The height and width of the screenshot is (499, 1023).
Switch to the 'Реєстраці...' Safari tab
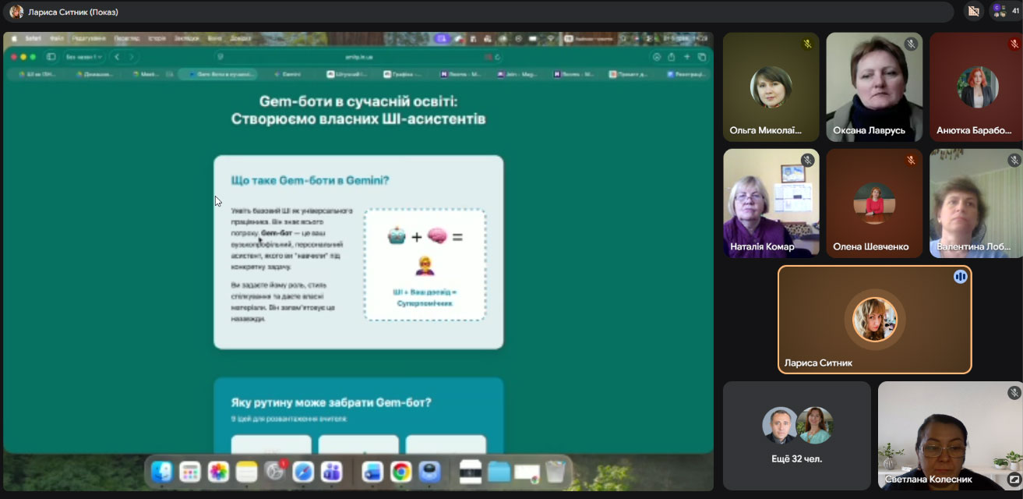click(x=686, y=74)
